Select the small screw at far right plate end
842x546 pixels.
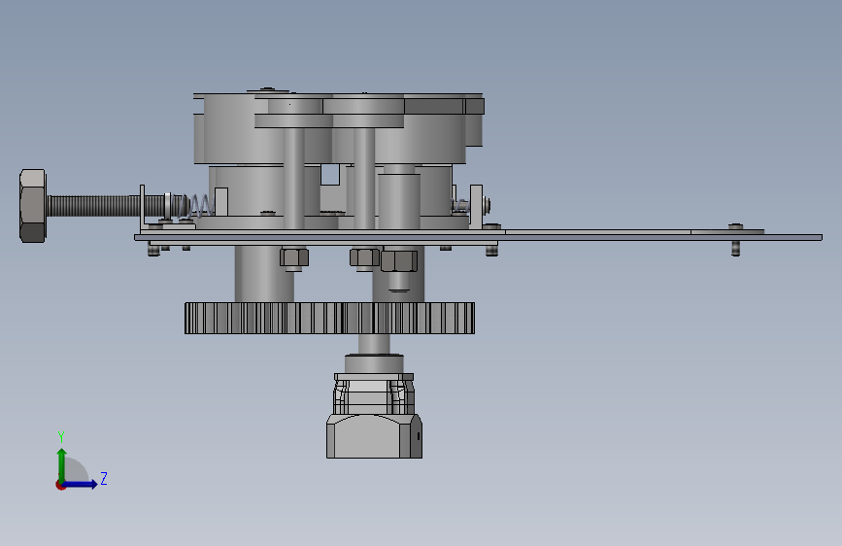(x=736, y=240)
